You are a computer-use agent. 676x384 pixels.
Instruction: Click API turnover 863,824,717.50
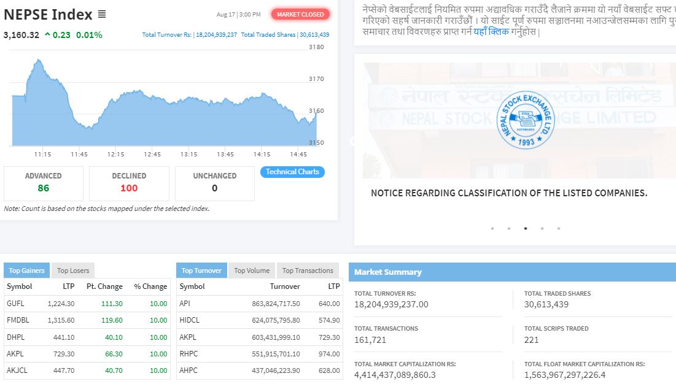(x=276, y=304)
